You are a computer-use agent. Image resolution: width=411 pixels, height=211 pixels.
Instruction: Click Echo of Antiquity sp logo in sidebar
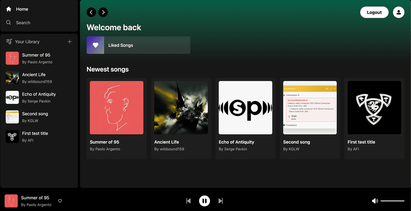click(12, 97)
